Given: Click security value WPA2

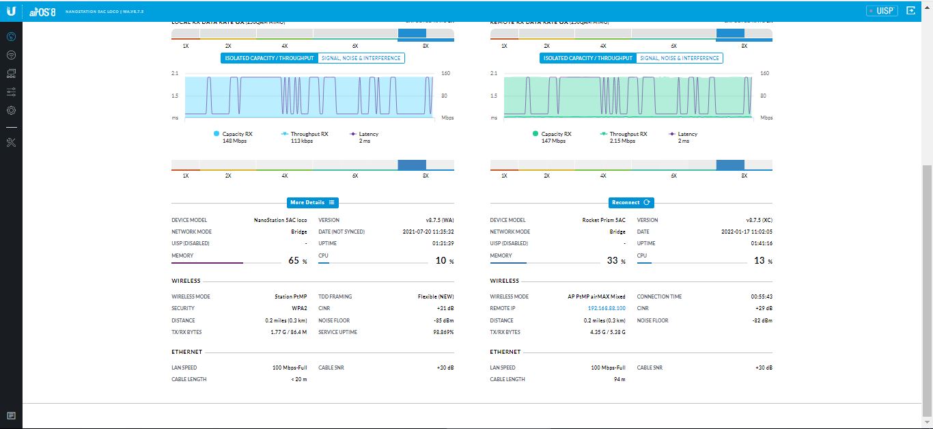Looking at the screenshot, I should (x=299, y=309).
